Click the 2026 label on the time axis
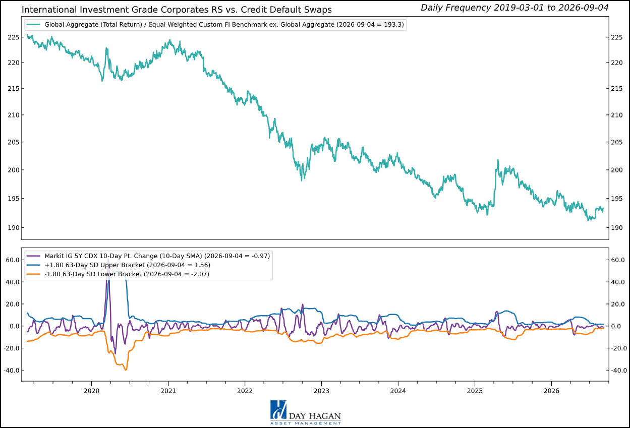 pos(551,391)
